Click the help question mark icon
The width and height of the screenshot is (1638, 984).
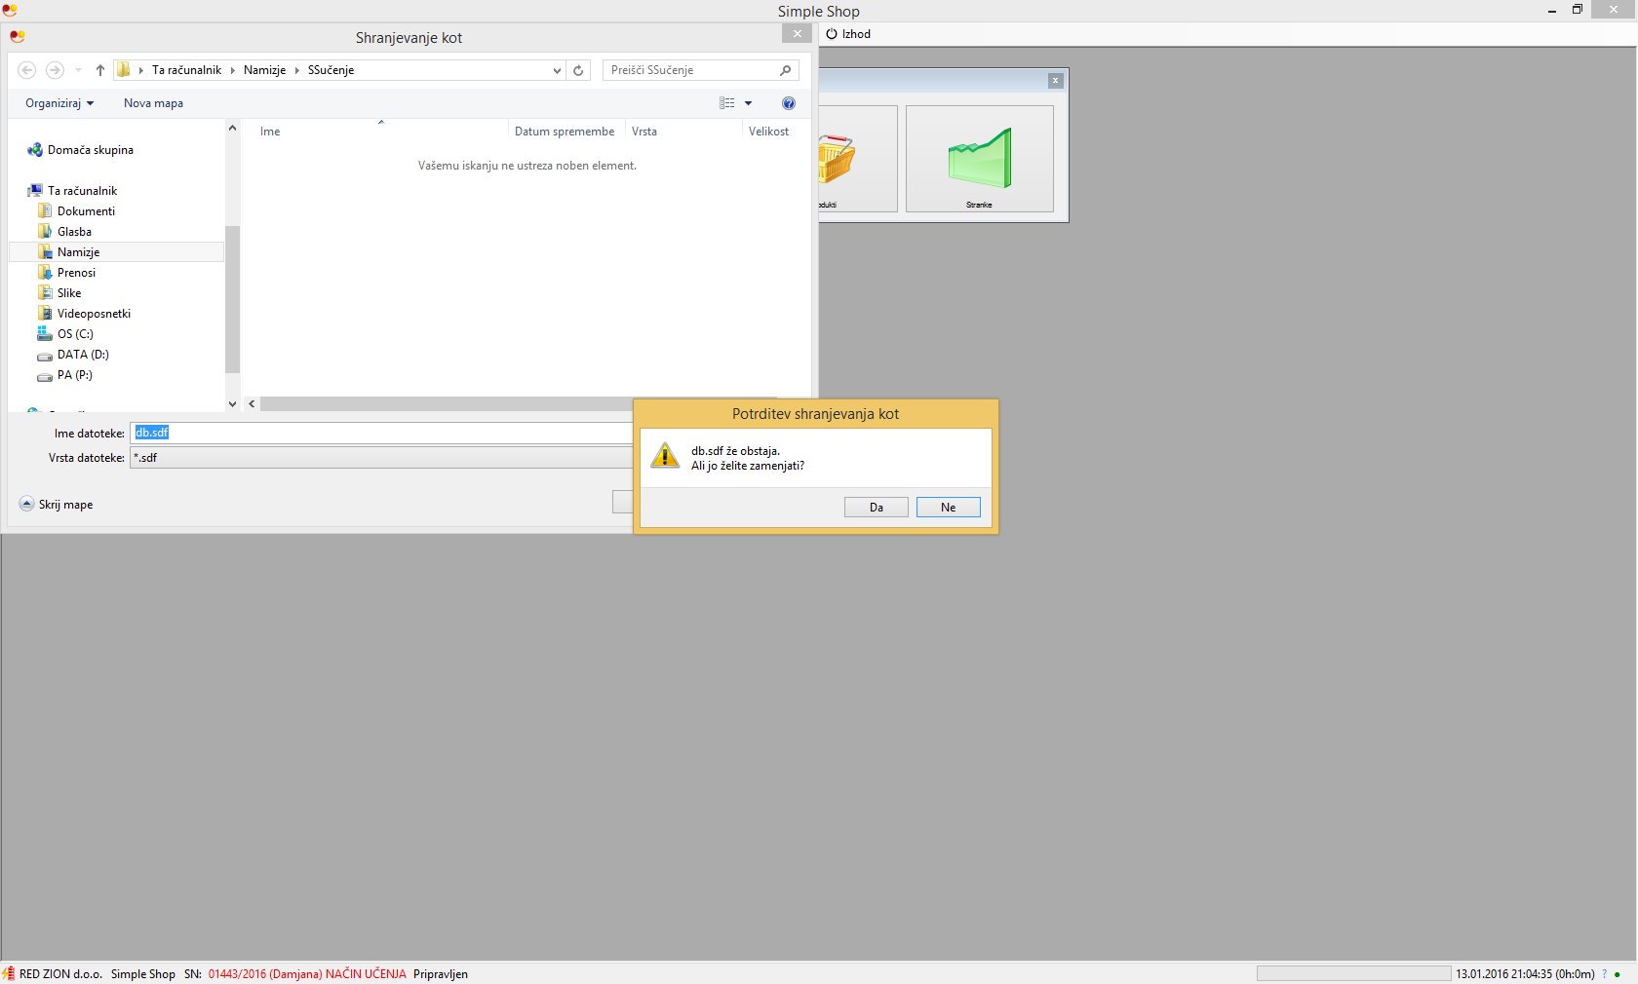pyautogui.click(x=789, y=103)
